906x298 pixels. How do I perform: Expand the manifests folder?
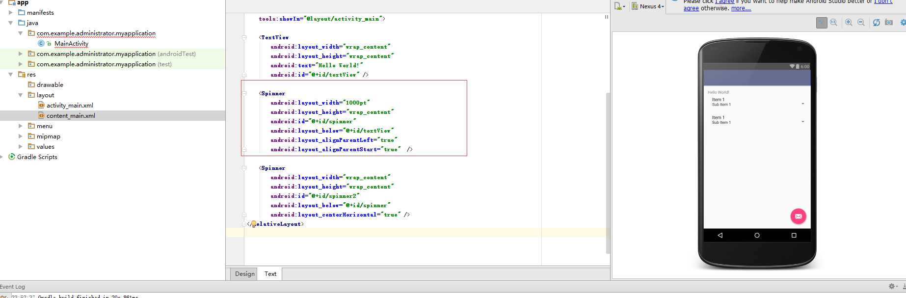11,13
